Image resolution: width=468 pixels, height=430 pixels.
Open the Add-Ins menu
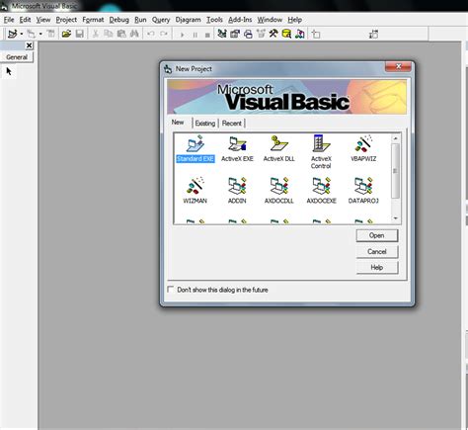click(240, 20)
